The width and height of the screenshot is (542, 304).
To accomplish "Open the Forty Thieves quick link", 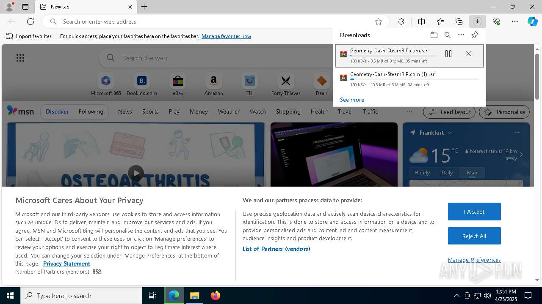I will click(x=286, y=85).
